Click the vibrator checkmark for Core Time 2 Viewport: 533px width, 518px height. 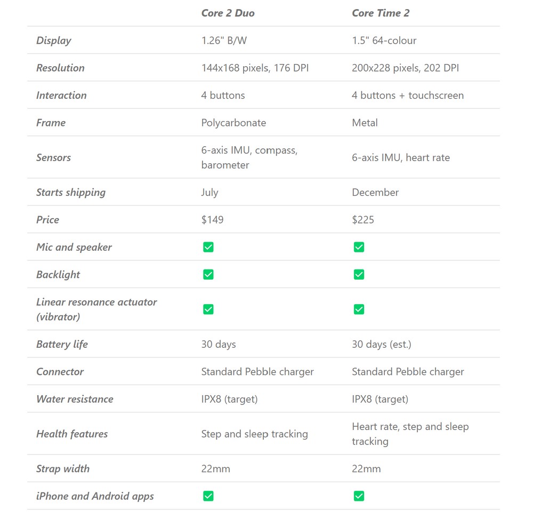359,309
